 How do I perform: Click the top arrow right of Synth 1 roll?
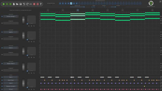click(161, 32)
